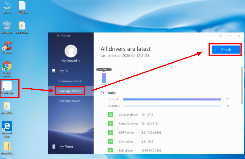245x159 pixels.
Task: Select the Microsoft Edge desktop icon
Action: 7,126
